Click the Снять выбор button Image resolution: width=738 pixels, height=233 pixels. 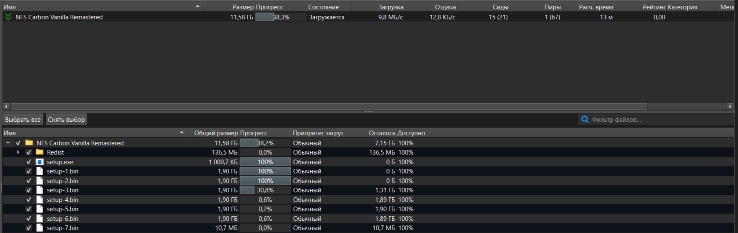pyautogui.click(x=66, y=120)
